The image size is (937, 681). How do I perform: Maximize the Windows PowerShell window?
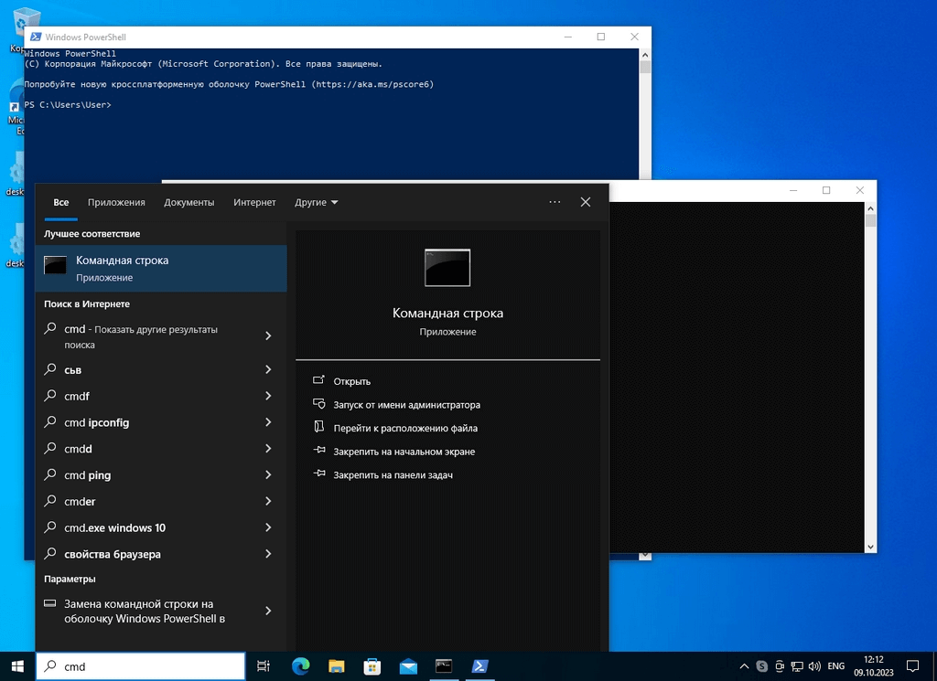(x=601, y=37)
